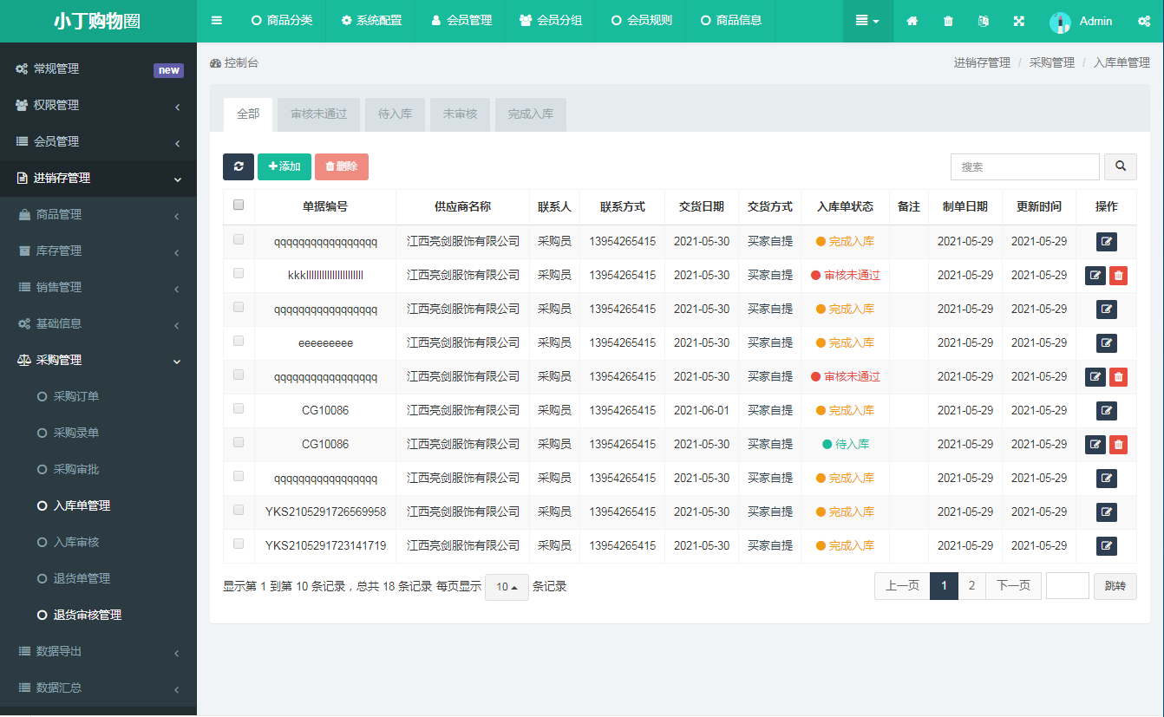Go to page 2 of the records
The height and width of the screenshot is (717, 1164).
(x=971, y=585)
